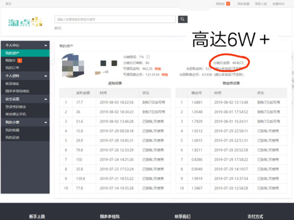Collapse the 安全设置 sidebar section
Image resolution: width=294 pixels, height=220 pixels.
[x=46, y=98]
